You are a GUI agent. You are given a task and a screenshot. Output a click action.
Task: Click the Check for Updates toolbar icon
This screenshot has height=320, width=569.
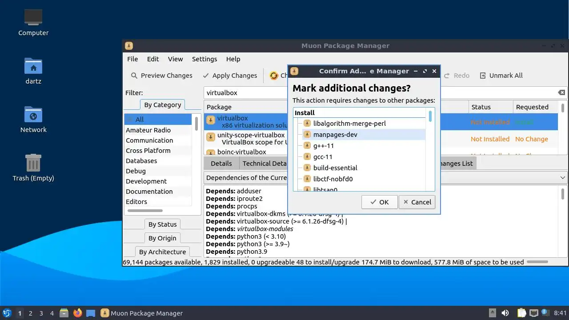tap(274, 76)
